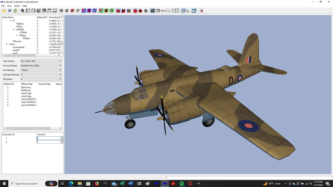Click the open file folder icon
Viewport: 333px width, 187px height.
click(4, 11)
